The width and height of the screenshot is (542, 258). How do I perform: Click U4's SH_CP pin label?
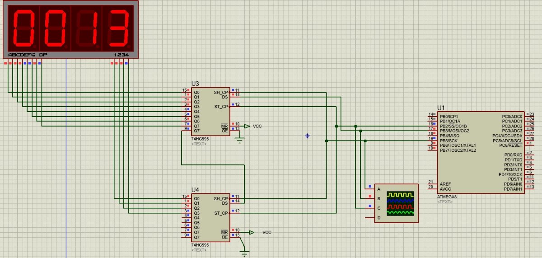click(221, 198)
